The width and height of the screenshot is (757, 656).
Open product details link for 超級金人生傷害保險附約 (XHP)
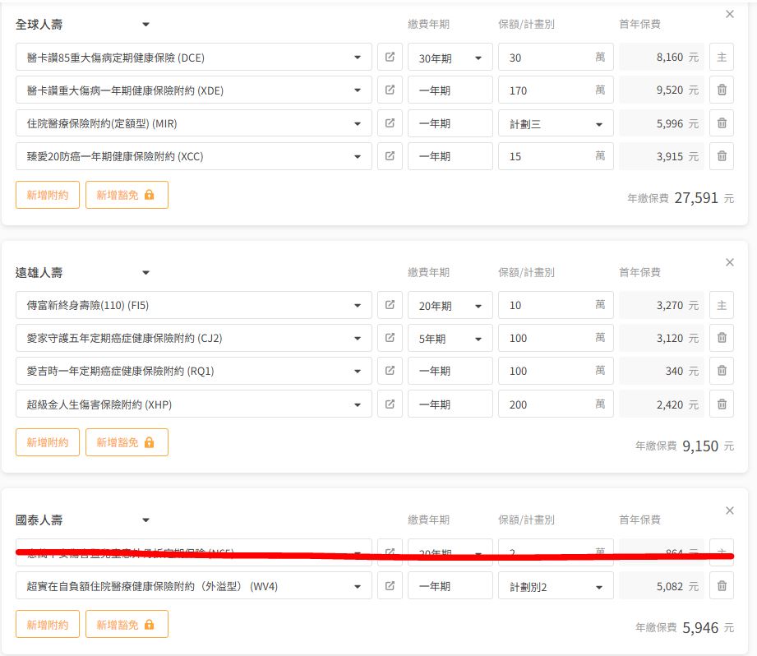click(x=390, y=404)
